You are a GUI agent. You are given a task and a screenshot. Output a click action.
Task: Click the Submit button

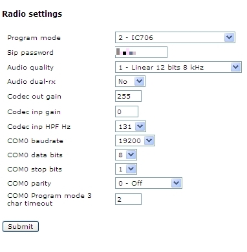click(x=21, y=226)
